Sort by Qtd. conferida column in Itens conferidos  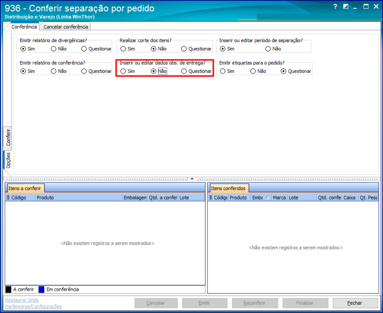point(329,197)
